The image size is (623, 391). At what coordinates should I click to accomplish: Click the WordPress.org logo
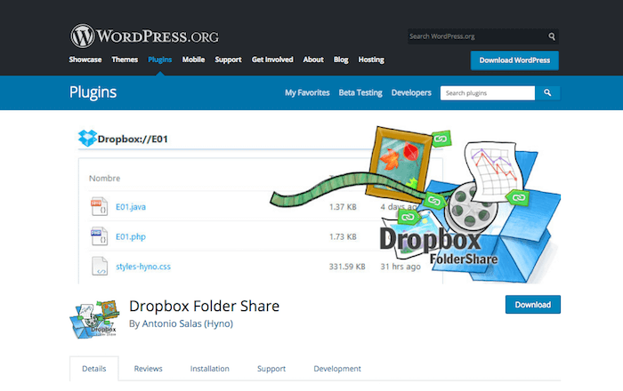(144, 36)
